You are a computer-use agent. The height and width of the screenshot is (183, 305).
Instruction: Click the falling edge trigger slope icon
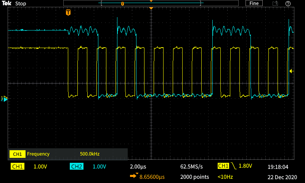pyautogui.click(x=233, y=166)
